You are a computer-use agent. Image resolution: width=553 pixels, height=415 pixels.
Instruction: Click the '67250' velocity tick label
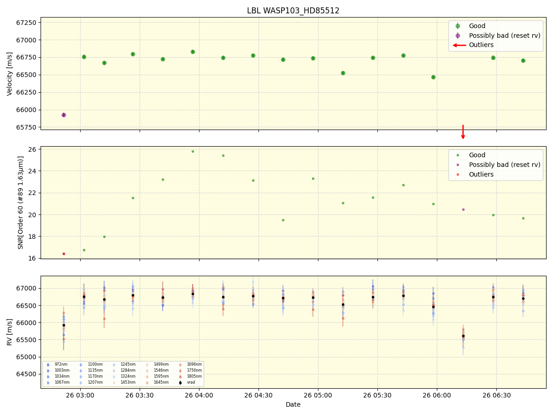click(x=27, y=23)
